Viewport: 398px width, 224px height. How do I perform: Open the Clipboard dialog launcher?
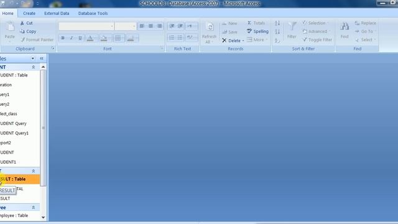pos(53,49)
